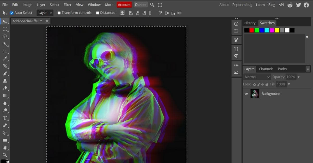The image size is (313, 163).
Task: Open the Properties sliders panel icon
Action: click(236, 31)
